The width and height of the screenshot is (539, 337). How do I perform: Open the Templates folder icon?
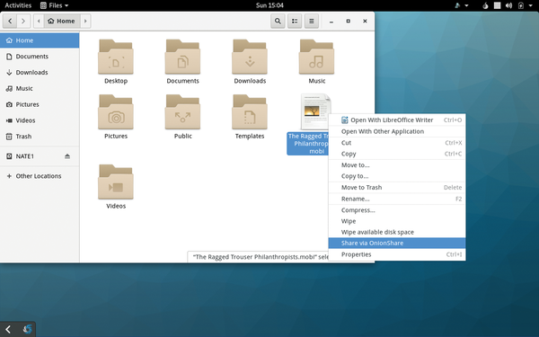click(250, 112)
